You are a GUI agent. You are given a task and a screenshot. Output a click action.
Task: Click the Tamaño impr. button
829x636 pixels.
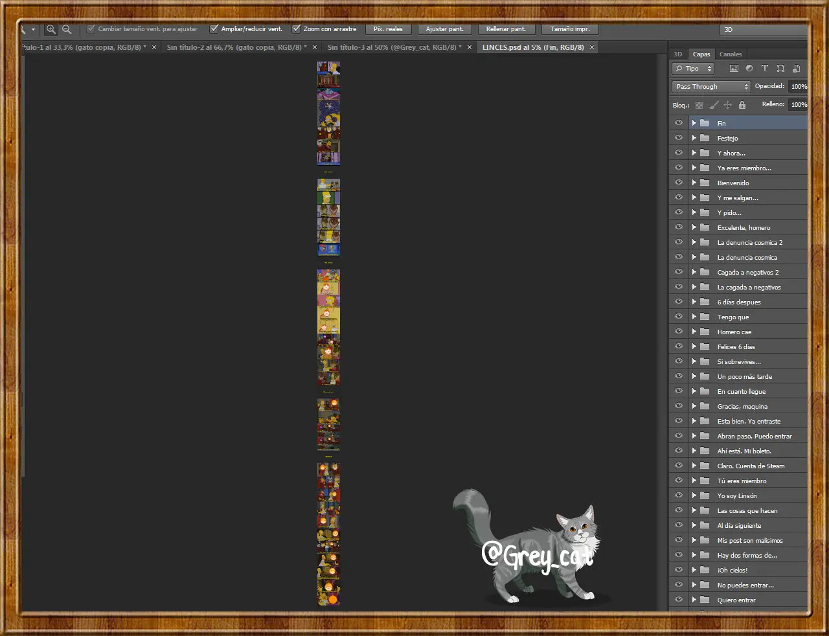pyautogui.click(x=570, y=29)
